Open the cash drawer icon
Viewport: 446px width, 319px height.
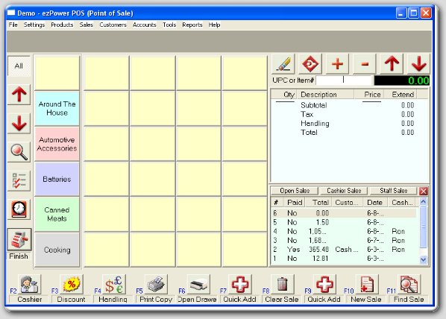coord(198,284)
